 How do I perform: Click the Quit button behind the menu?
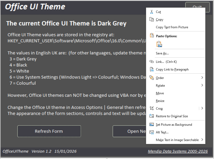point(197,5)
